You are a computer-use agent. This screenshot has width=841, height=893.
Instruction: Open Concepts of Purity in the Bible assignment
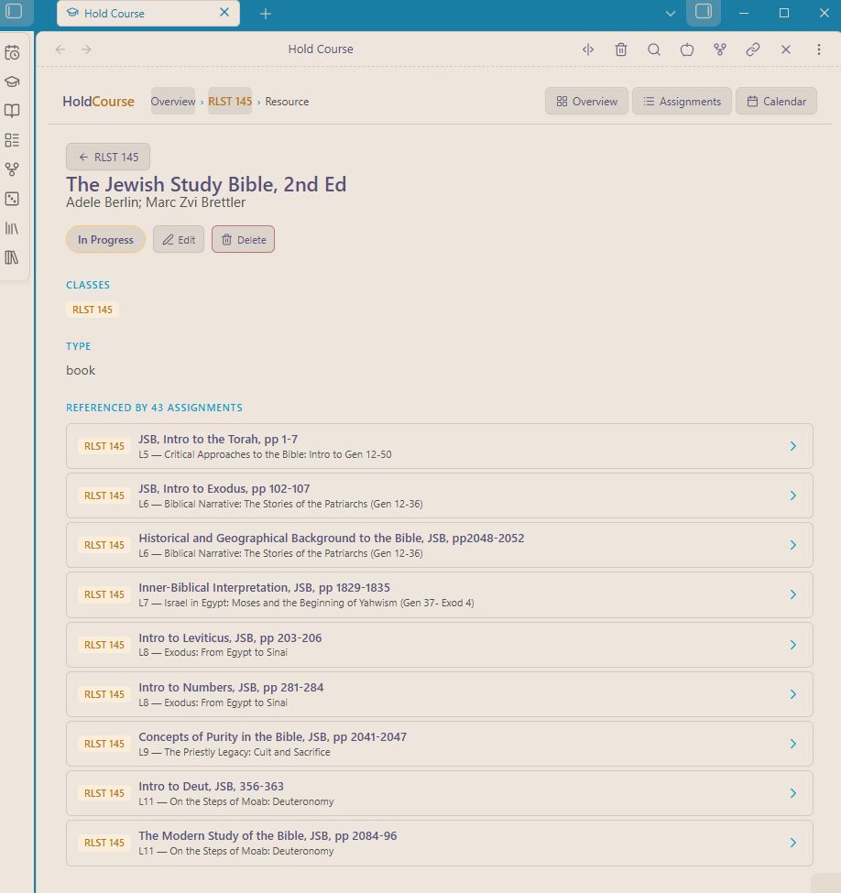pyautogui.click(x=440, y=745)
